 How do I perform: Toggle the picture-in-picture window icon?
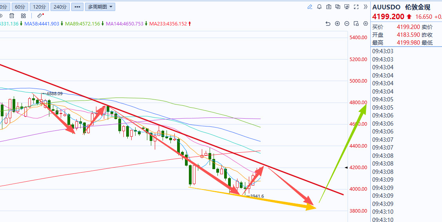356,23
